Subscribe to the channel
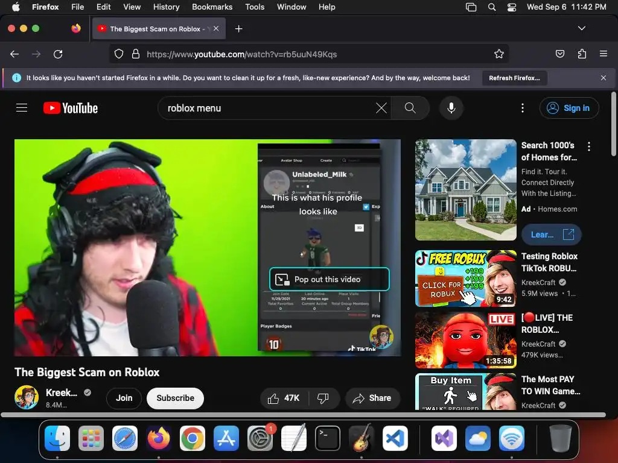 (176, 398)
